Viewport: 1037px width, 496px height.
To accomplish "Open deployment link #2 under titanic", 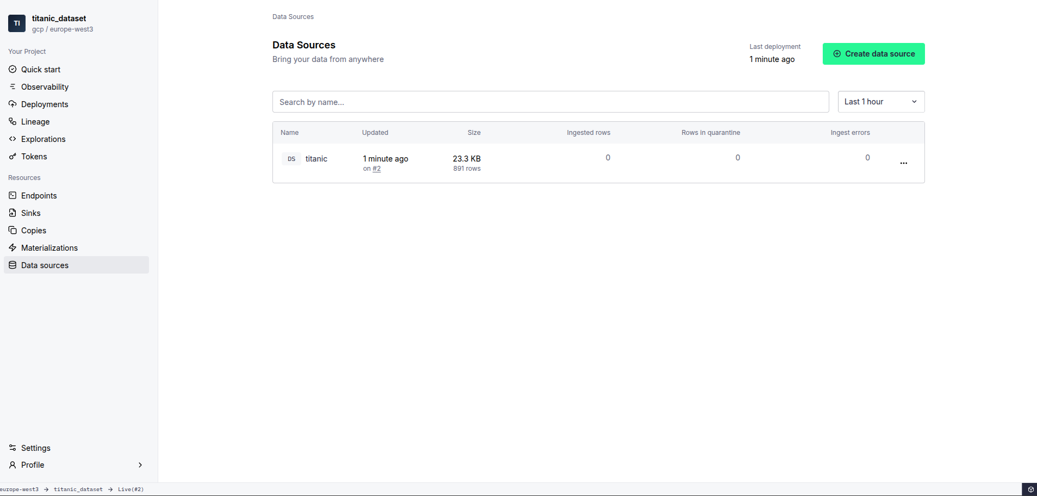I will pyautogui.click(x=376, y=169).
